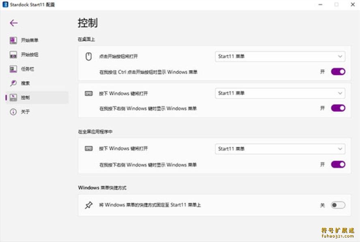Close the Start11 configuration window
Viewport: 360px width, 242px height.
point(353,4)
